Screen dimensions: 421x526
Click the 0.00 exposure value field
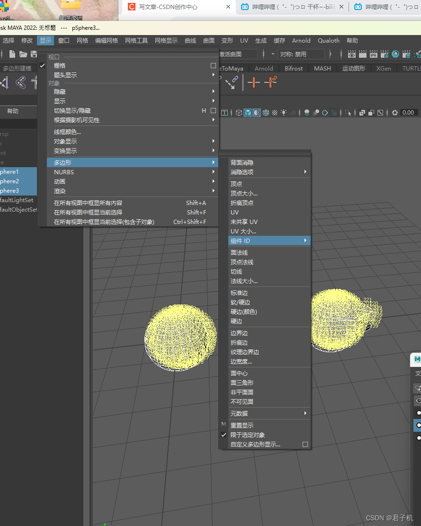coord(409,113)
